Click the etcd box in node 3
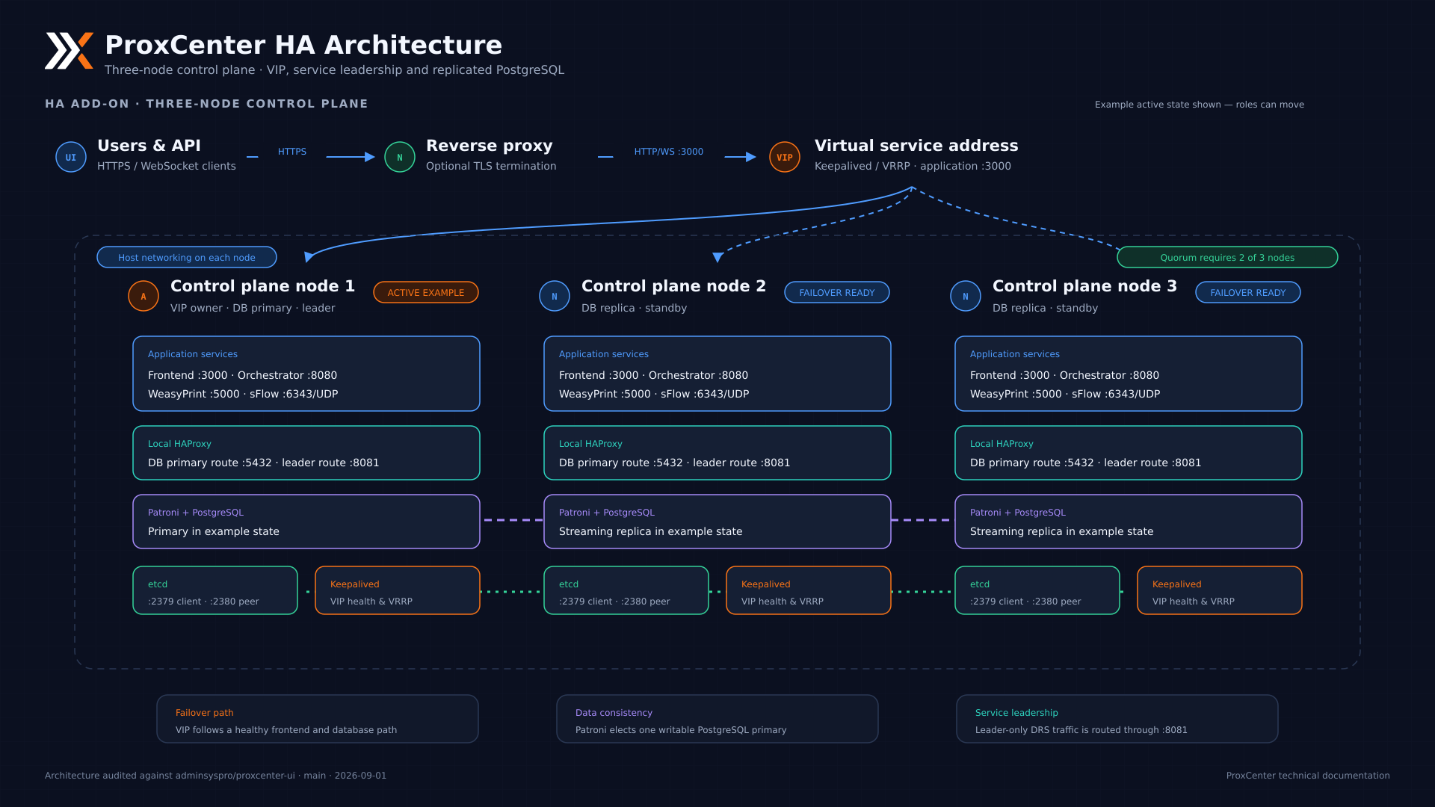 coord(1037,590)
